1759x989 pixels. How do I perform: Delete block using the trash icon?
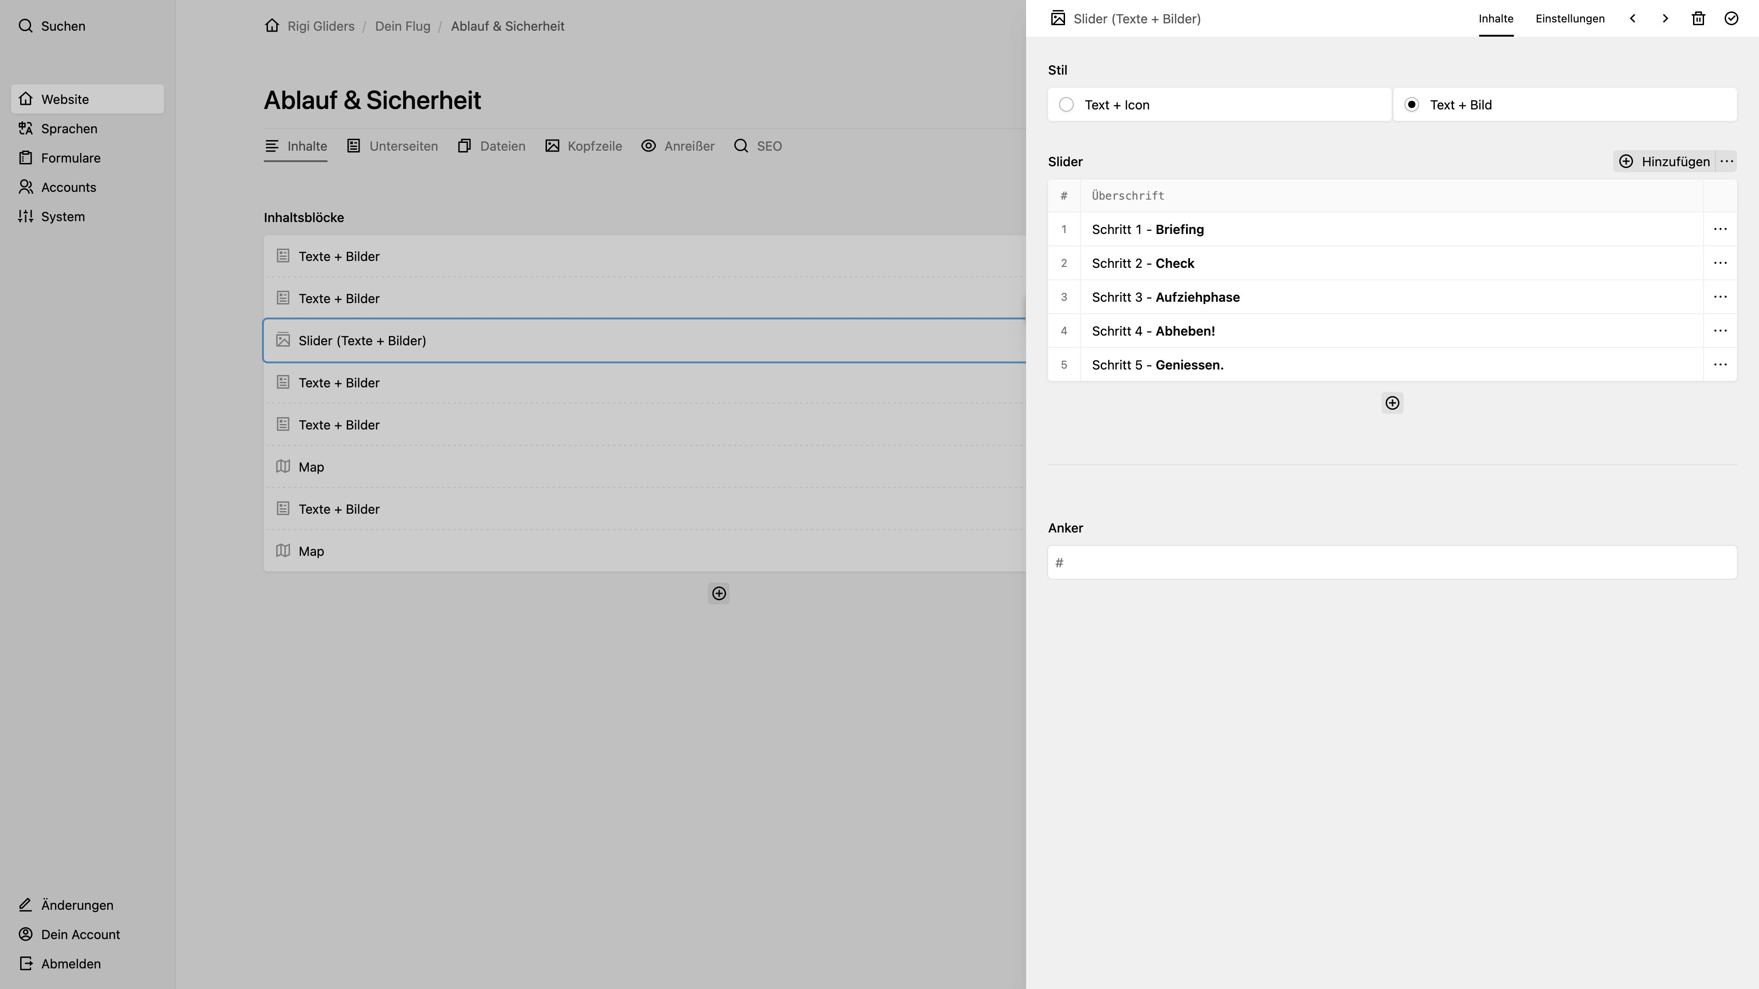(1698, 18)
